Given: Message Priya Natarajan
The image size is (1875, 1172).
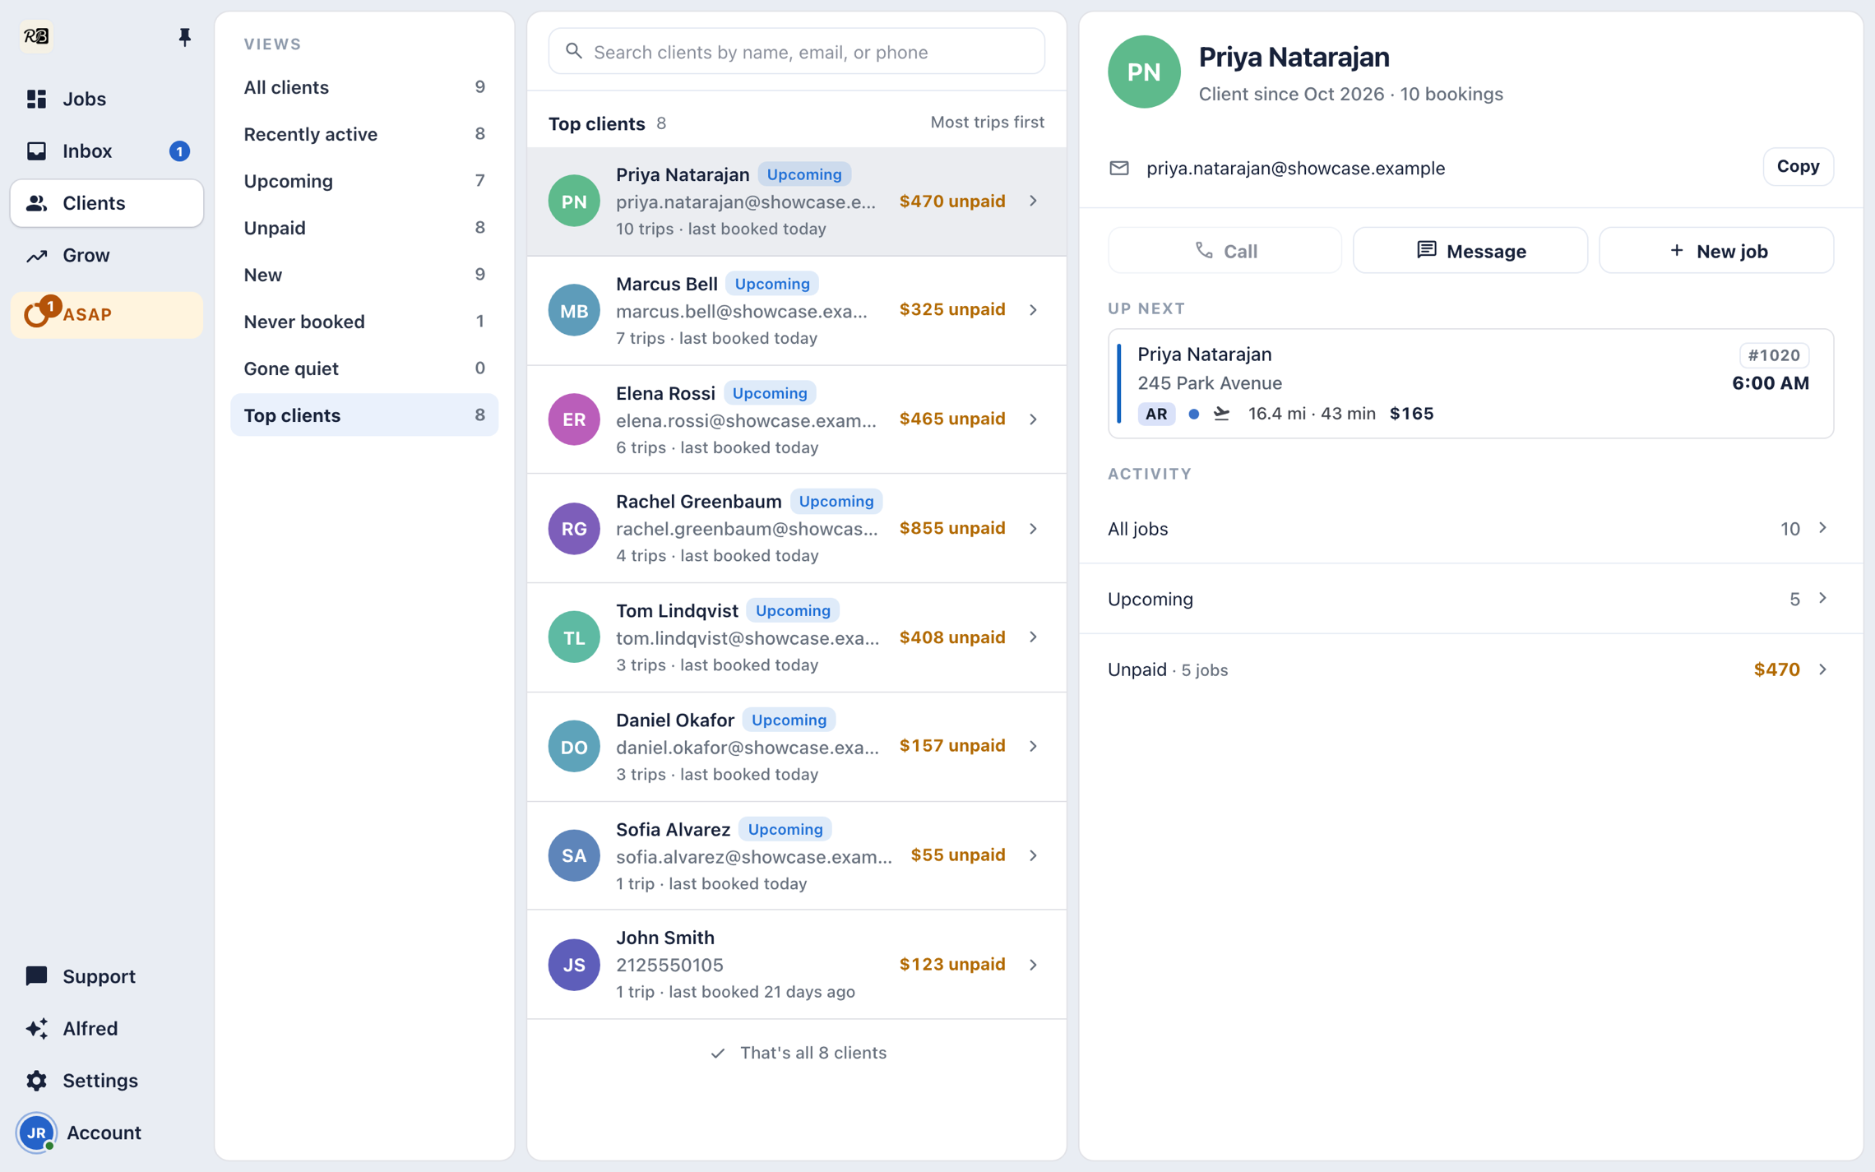Looking at the screenshot, I should [1470, 251].
